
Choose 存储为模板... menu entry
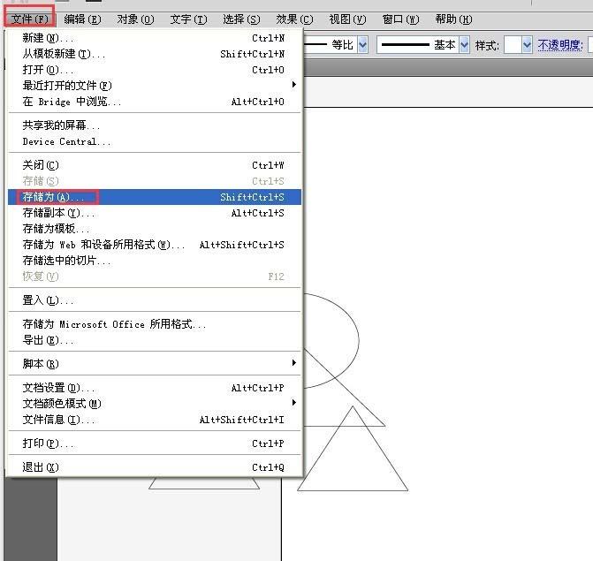[x=155, y=229]
